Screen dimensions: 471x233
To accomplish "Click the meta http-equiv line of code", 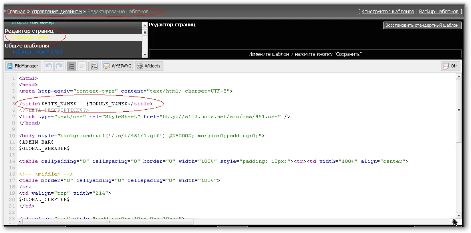I will click(126, 91).
